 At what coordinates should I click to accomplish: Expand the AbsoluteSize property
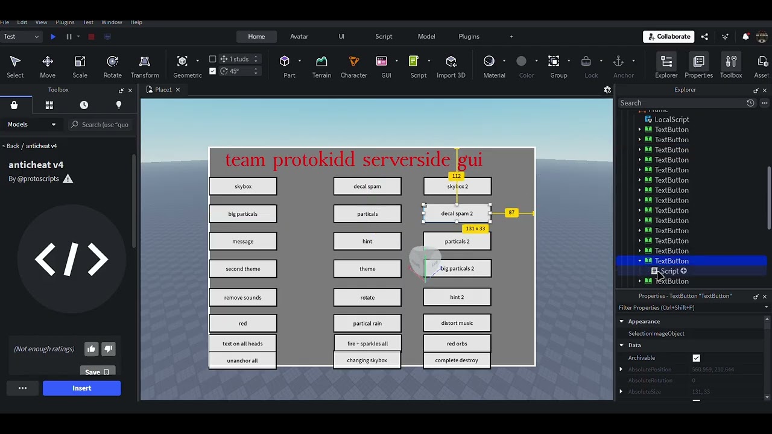pos(621,392)
